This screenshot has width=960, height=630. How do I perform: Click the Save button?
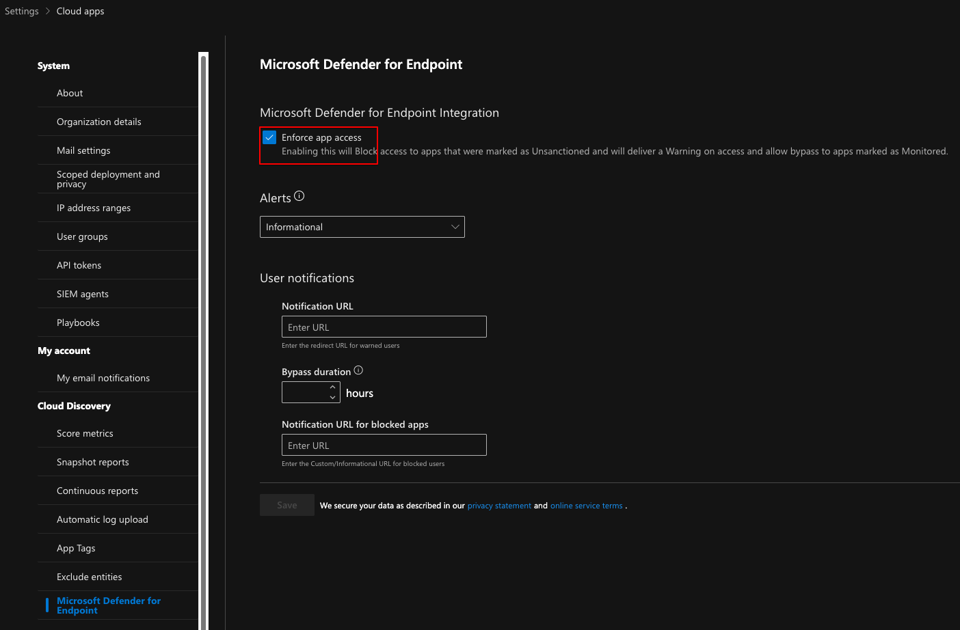coord(287,505)
